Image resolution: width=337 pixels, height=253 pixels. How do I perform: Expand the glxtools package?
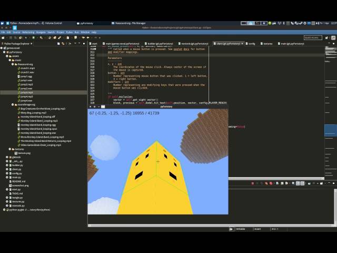point(7,157)
